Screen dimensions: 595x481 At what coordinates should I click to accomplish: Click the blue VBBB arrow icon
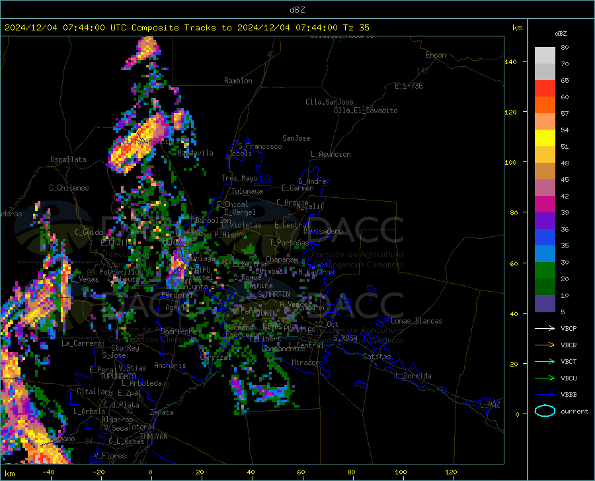[545, 395]
